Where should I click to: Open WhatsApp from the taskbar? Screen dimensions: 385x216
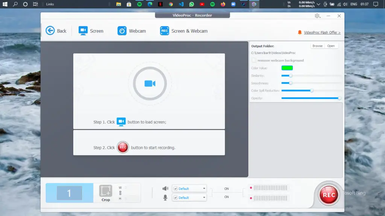(191, 4)
